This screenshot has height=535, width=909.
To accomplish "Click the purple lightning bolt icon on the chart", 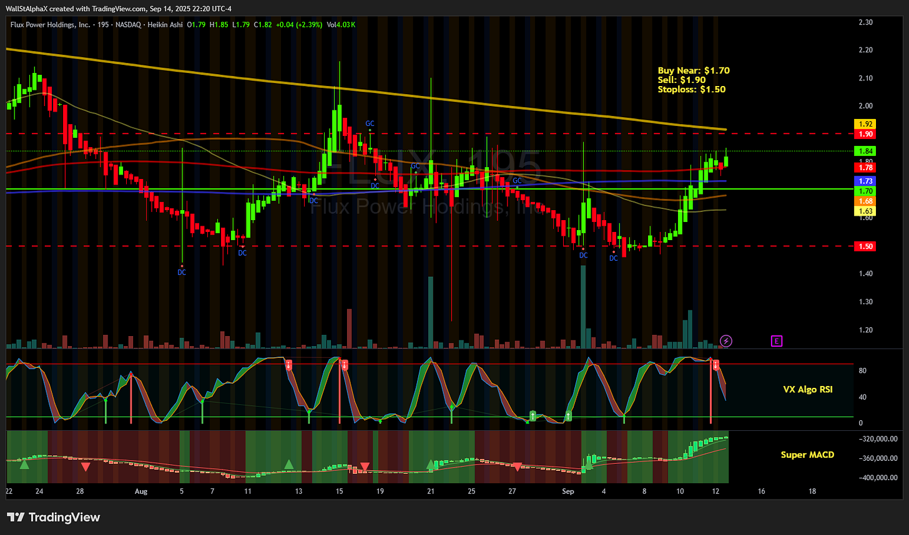I will click(726, 341).
